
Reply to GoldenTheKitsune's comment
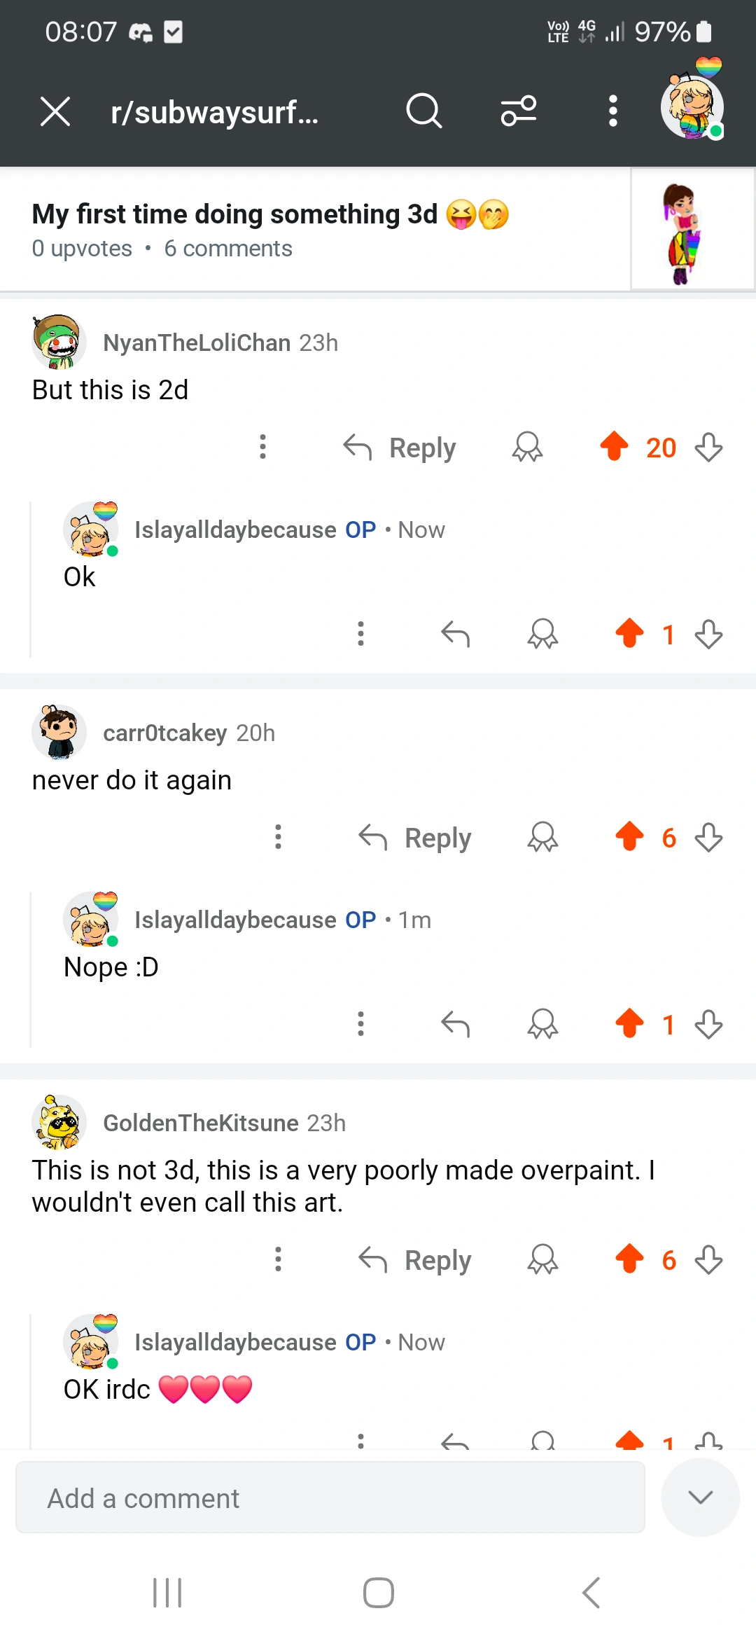point(414,1259)
